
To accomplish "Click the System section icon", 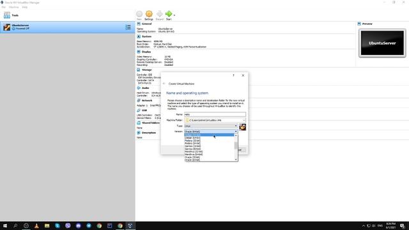I will [x=139, y=36].
